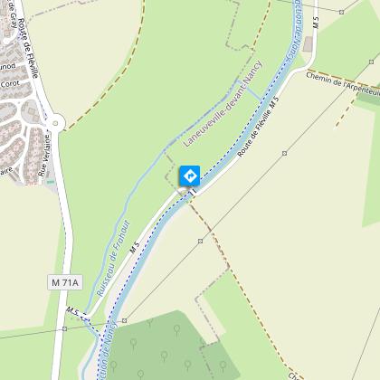Click the M 5 label at the top right
The image size is (380, 380).
coord(316,23)
